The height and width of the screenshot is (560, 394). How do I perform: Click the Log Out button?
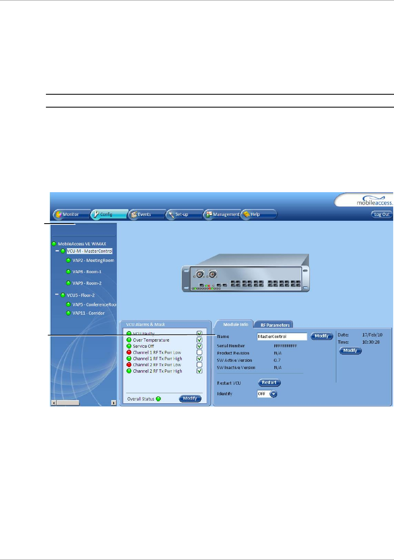(x=382, y=214)
